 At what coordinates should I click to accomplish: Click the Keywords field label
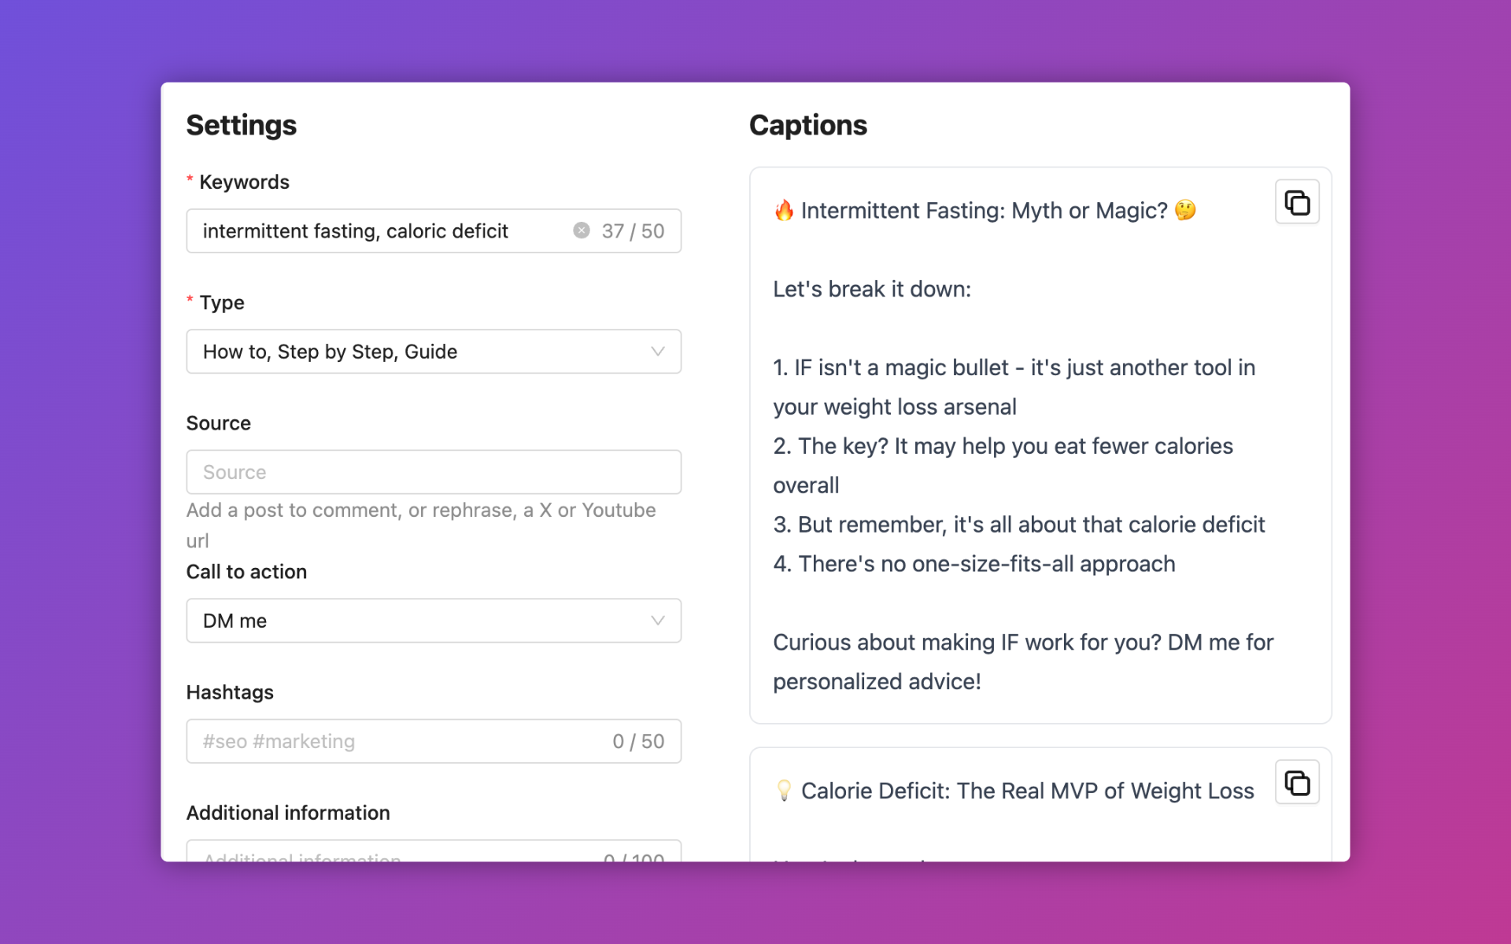[244, 183]
